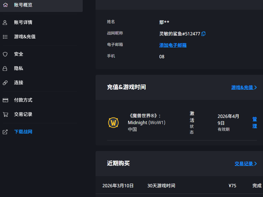263x197 pixels.
Task: Click the World of Warcraft logo badge
Action: pyautogui.click(x=113, y=123)
